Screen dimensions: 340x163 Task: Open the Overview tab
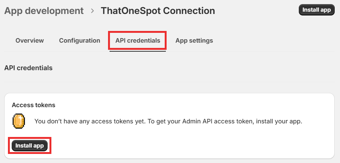29,40
